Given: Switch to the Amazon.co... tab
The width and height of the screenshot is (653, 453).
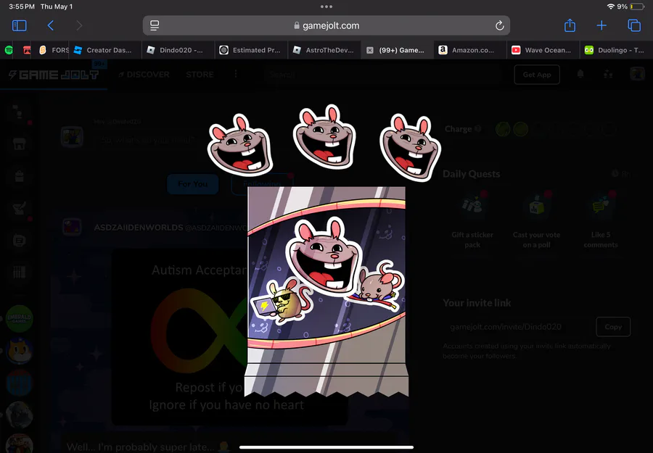Looking at the screenshot, I should [470, 50].
